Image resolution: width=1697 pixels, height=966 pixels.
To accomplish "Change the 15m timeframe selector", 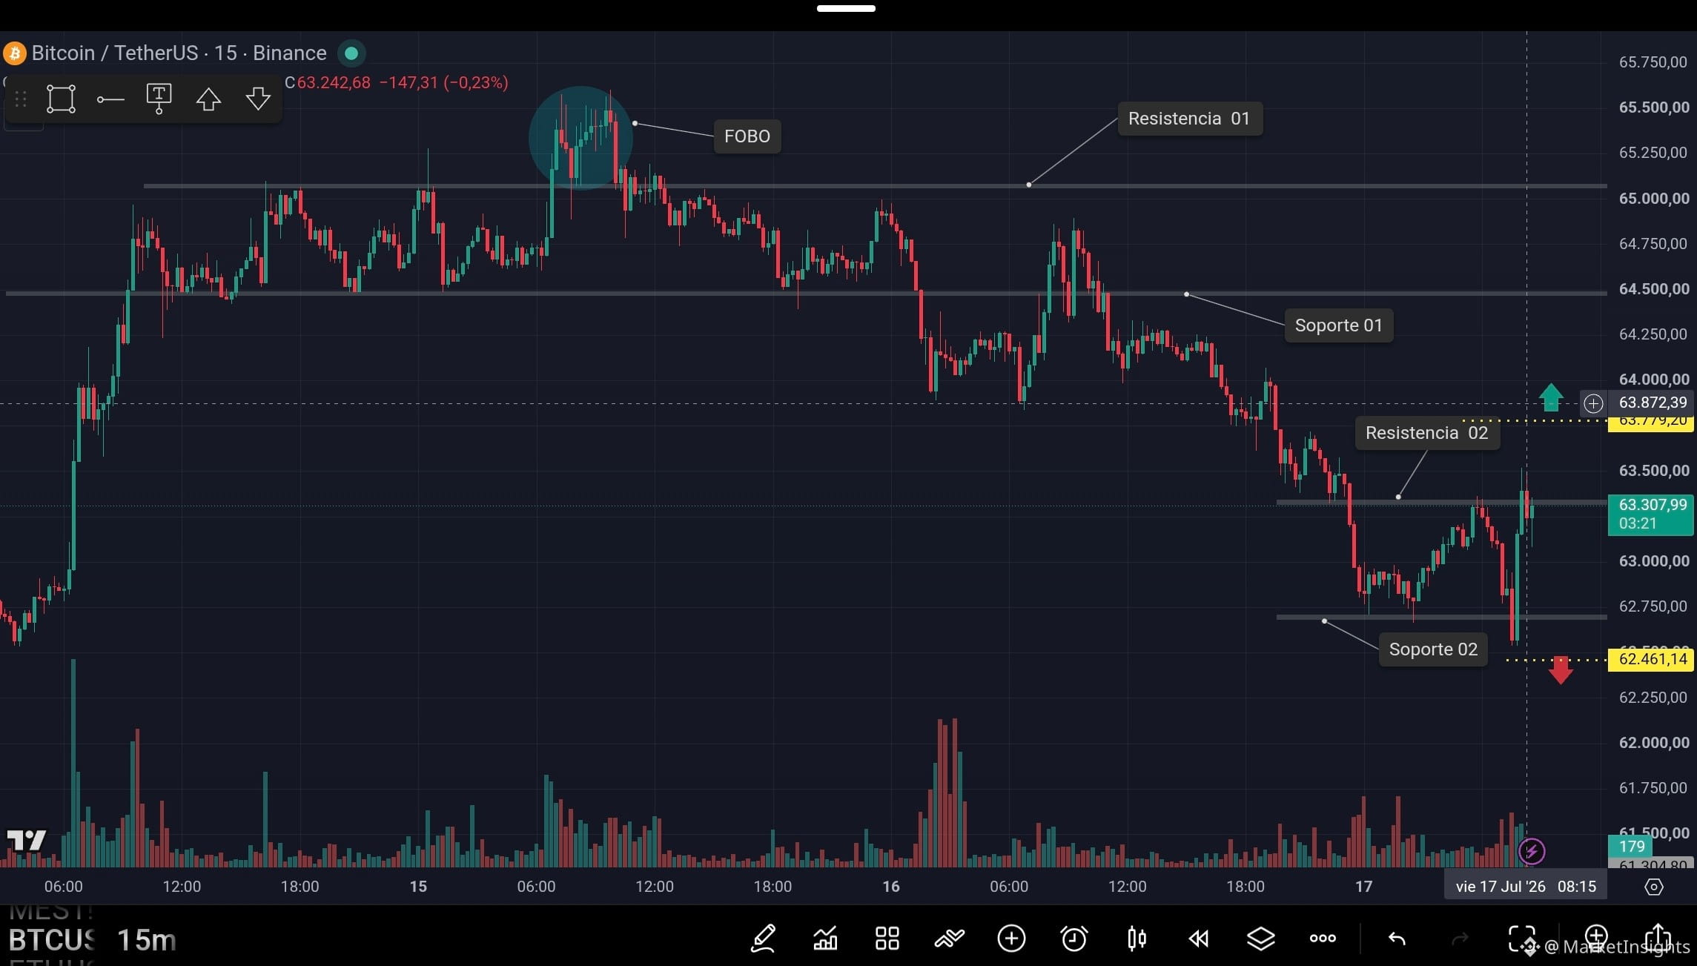I will tap(146, 940).
